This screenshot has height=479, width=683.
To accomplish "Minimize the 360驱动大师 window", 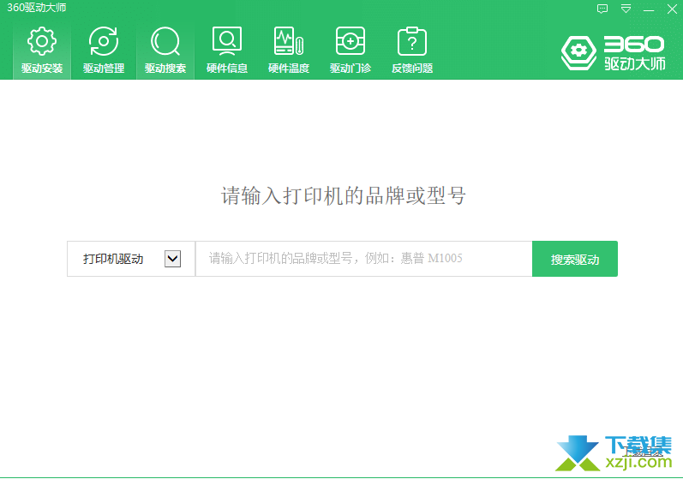I will tap(649, 9).
